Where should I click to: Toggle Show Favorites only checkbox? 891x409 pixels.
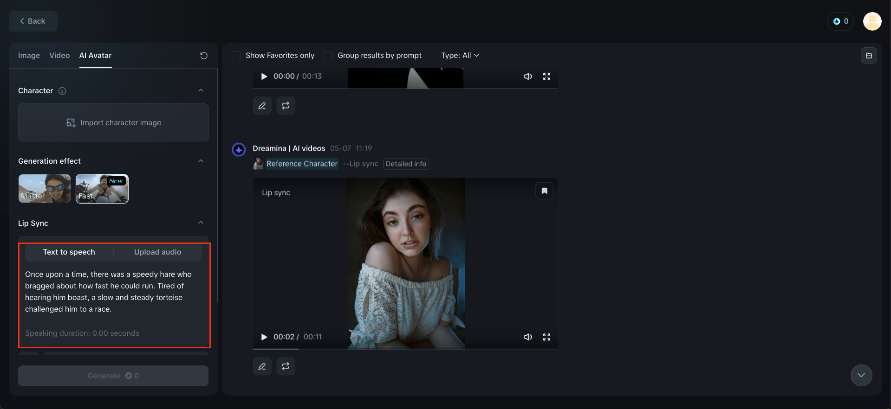click(236, 56)
